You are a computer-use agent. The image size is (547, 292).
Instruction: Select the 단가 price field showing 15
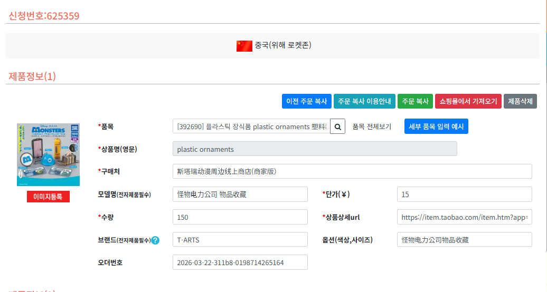click(x=464, y=194)
